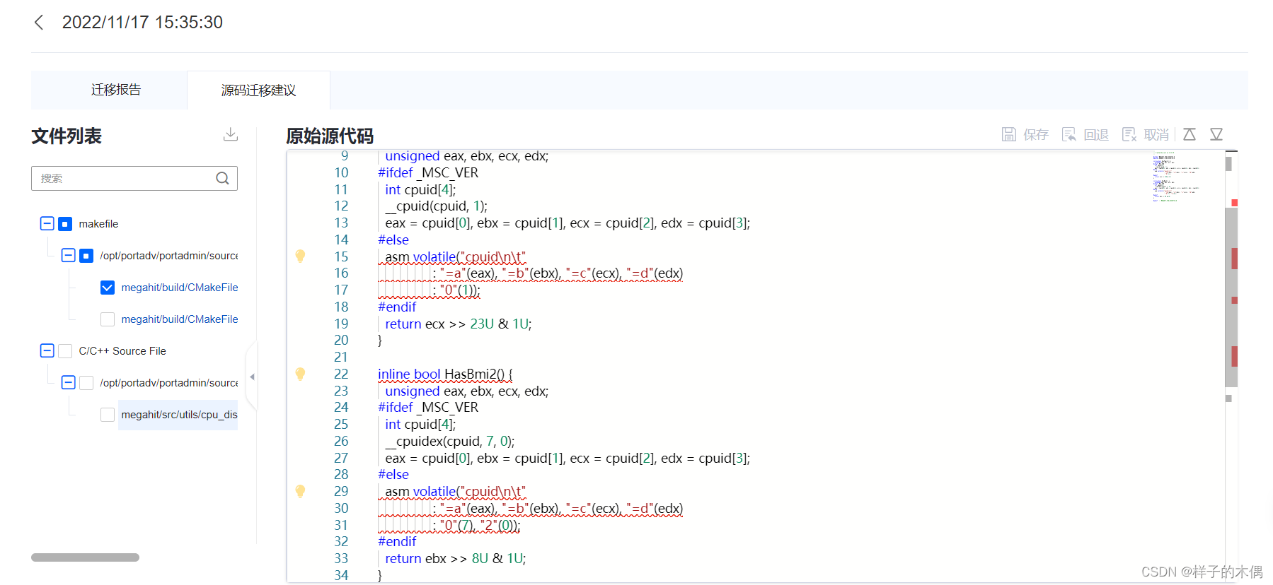Open lightbulb suggestion on line 22
This screenshot has width=1273, height=585.
(300, 374)
